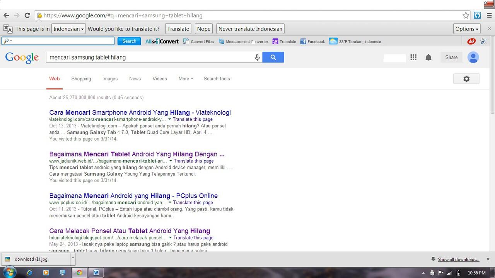Click Show all downloads link
Screen dimensions: 495x278
tap(458, 259)
